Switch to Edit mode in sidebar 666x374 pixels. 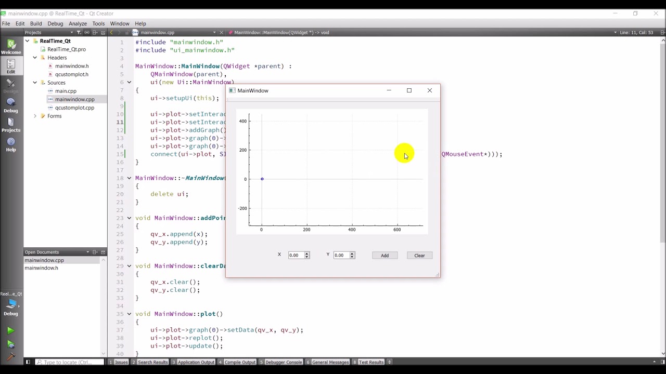[11, 66]
